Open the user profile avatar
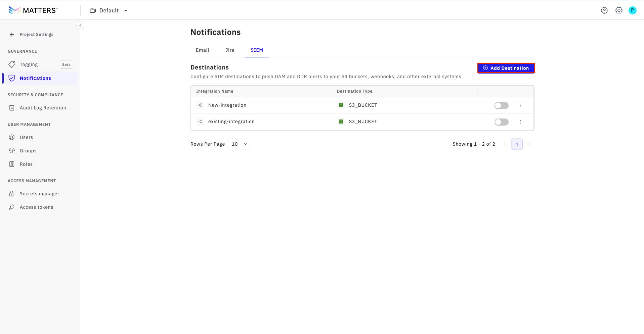Viewport: 644px width, 334px height. 632,10
